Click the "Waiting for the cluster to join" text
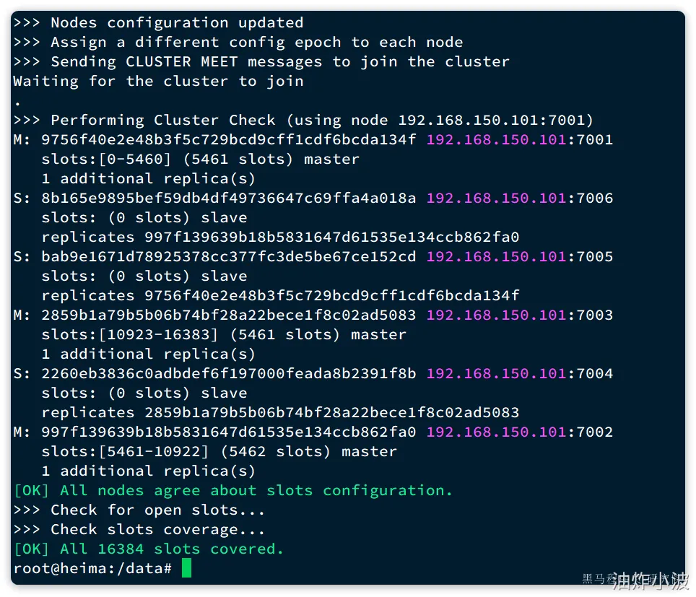 (x=157, y=81)
